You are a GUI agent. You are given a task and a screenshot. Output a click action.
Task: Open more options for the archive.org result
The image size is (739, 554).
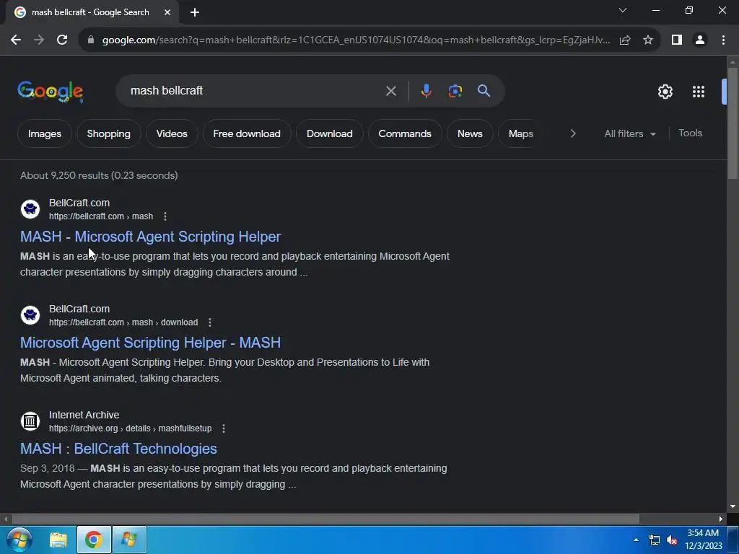click(224, 428)
